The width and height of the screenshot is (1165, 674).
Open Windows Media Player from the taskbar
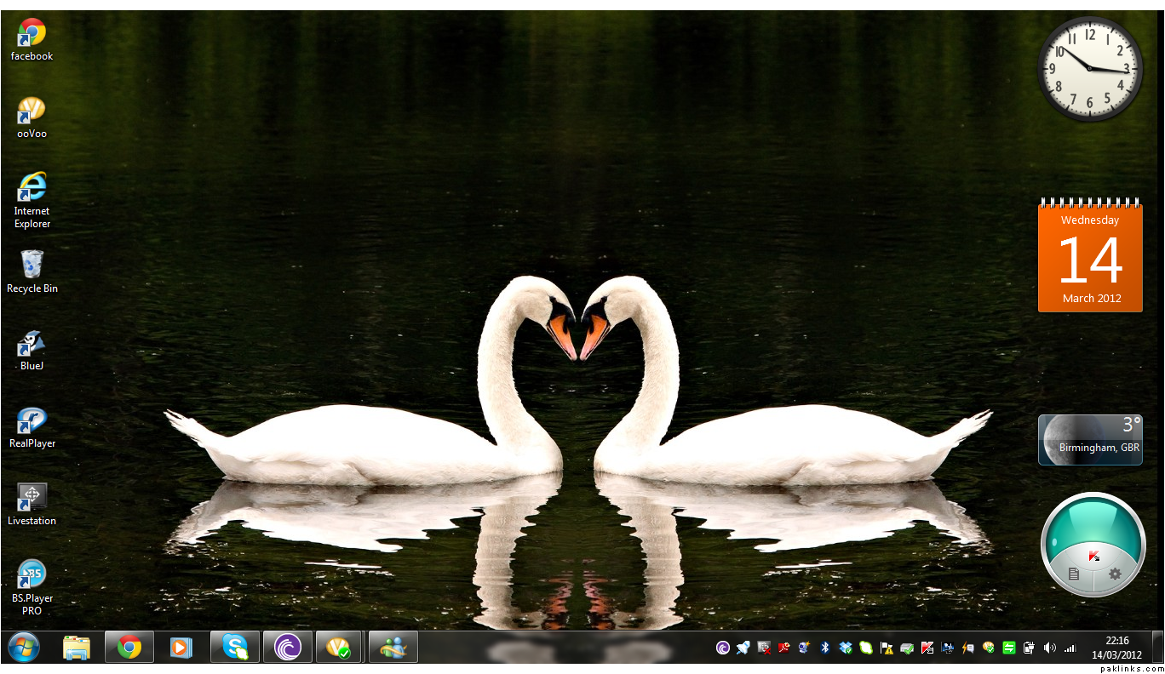point(181,648)
